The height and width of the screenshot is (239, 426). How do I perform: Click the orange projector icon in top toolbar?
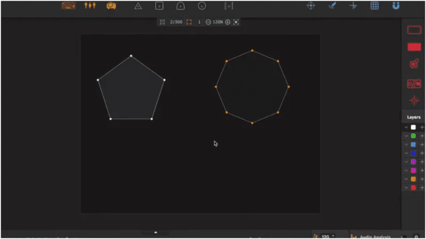tap(111, 6)
